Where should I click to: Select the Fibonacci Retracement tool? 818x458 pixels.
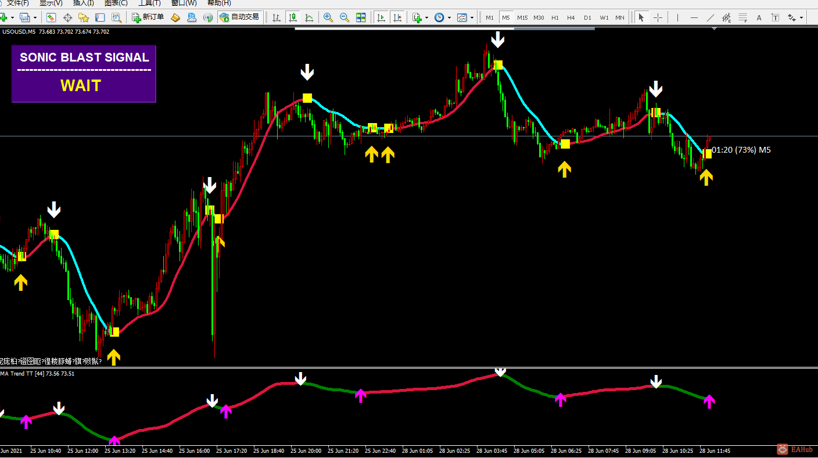(742, 17)
